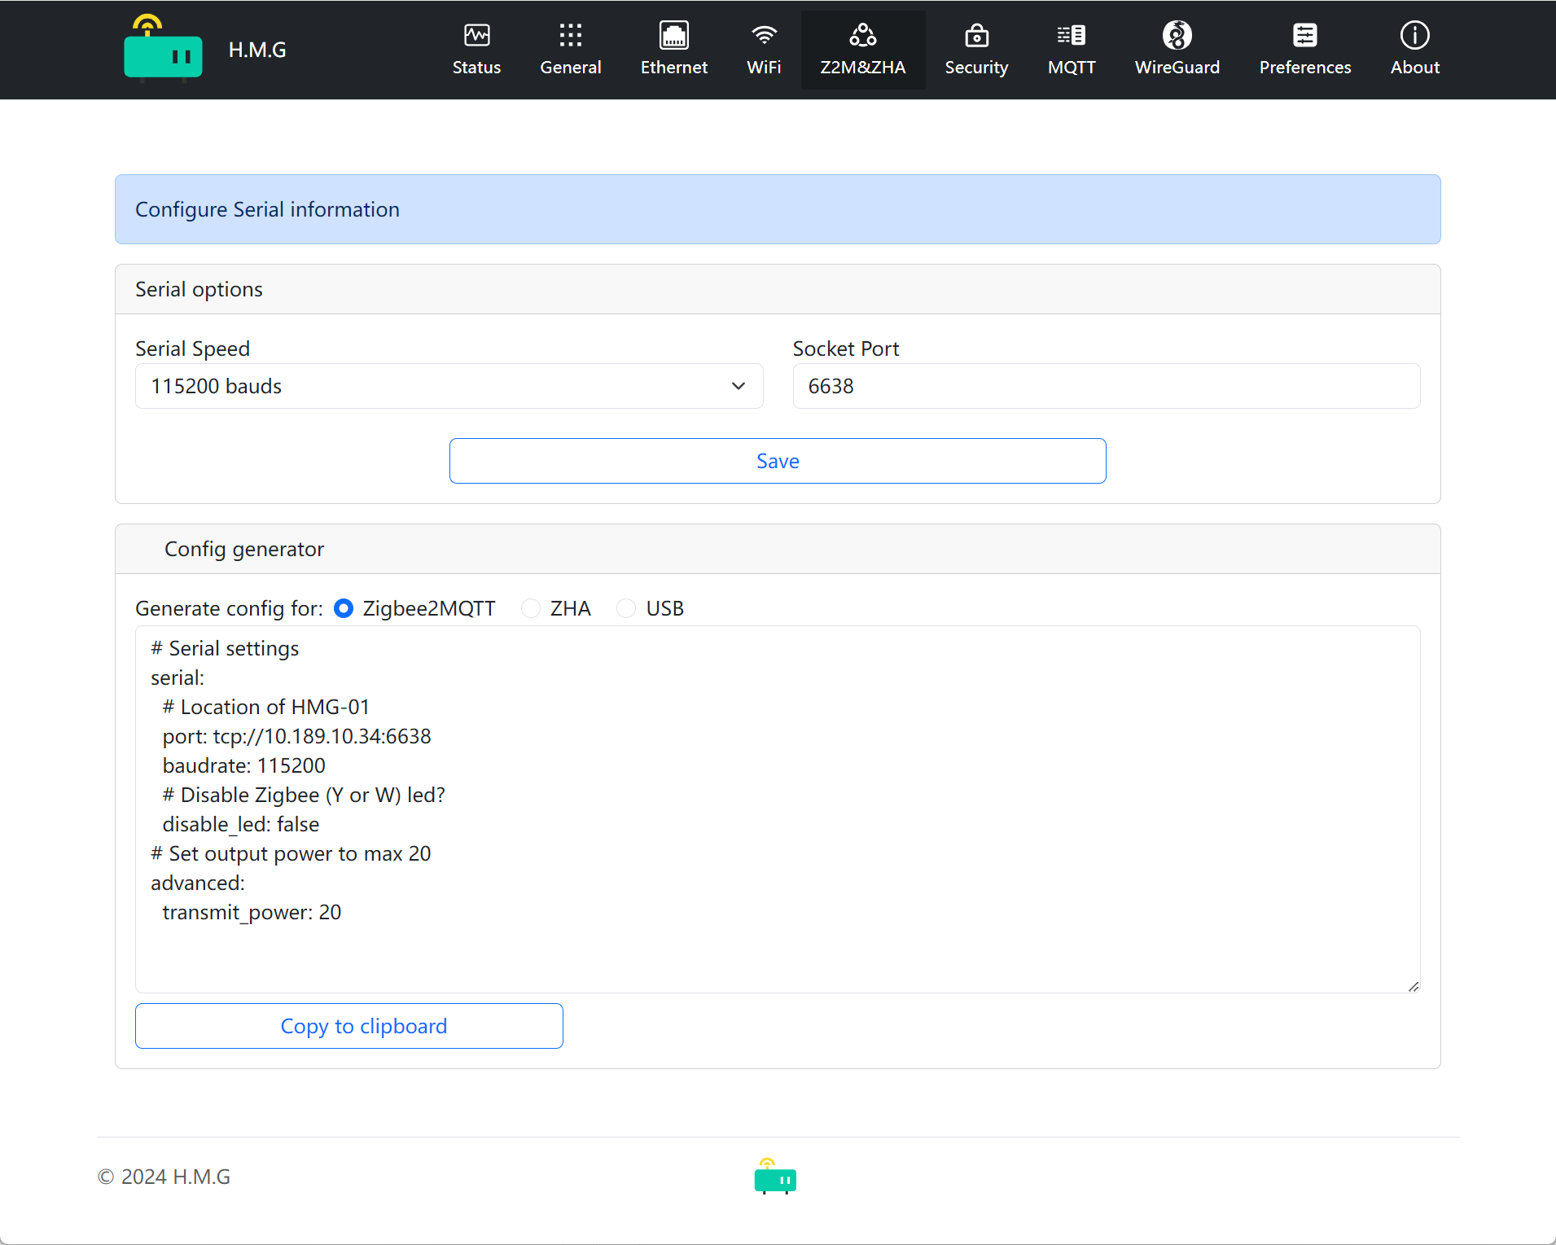The image size is (1556, 1245).
Task: Choose the USB config radio button
Action: coord(626,608)
